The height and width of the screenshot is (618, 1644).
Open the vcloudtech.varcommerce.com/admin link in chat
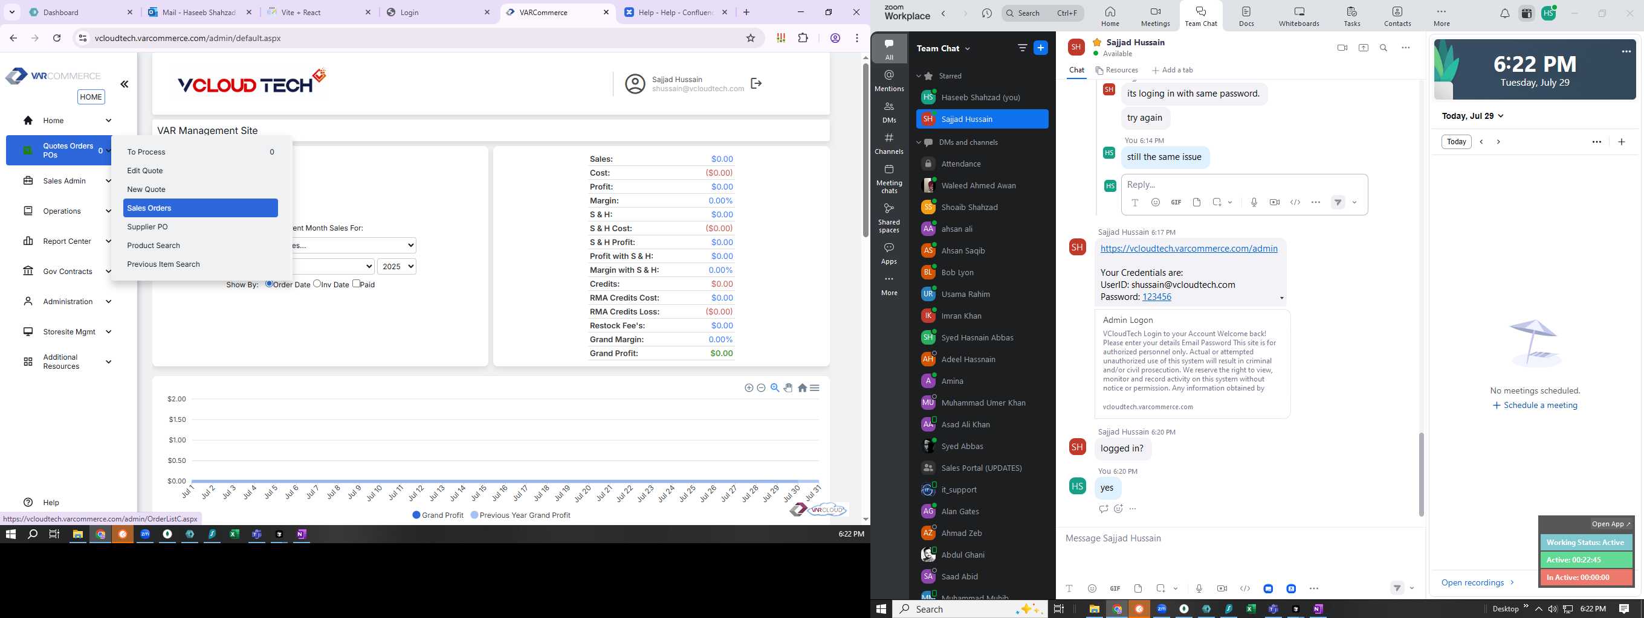1189,249
